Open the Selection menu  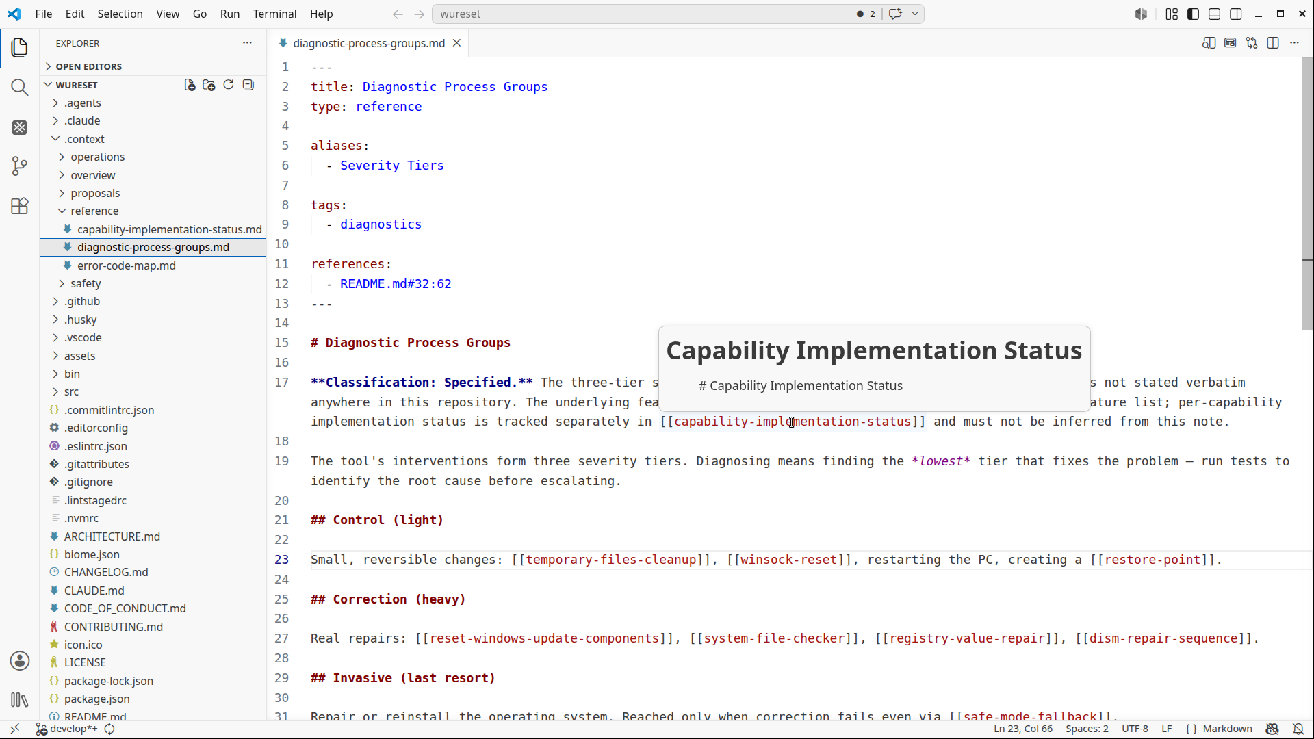click(120, 14)
